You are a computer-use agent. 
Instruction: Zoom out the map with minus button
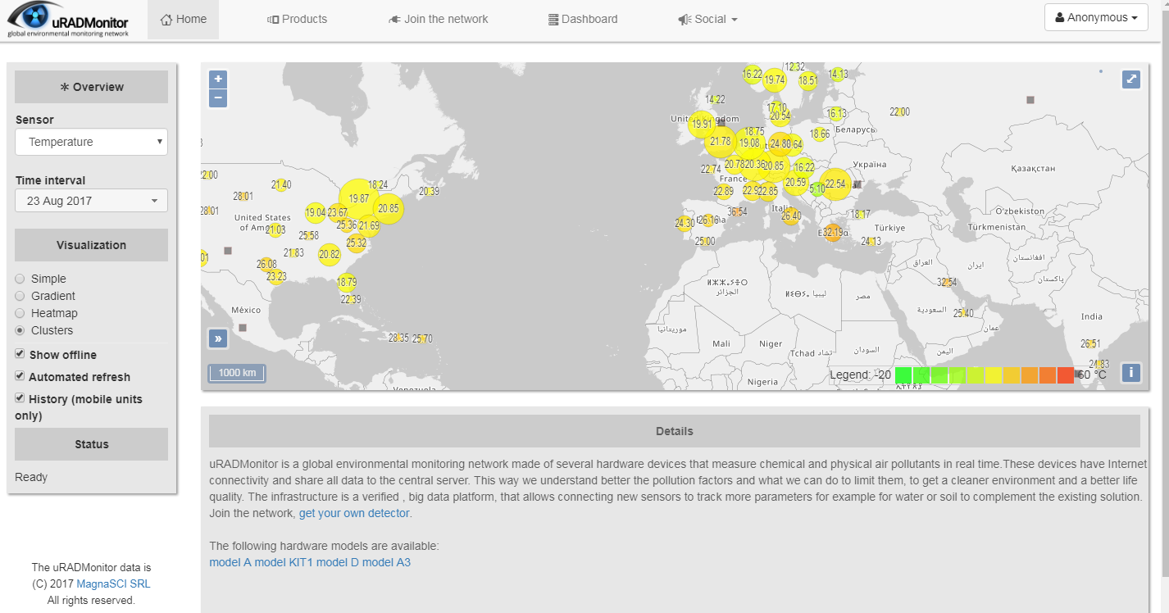pyautogui.click(x=218, y=98)
